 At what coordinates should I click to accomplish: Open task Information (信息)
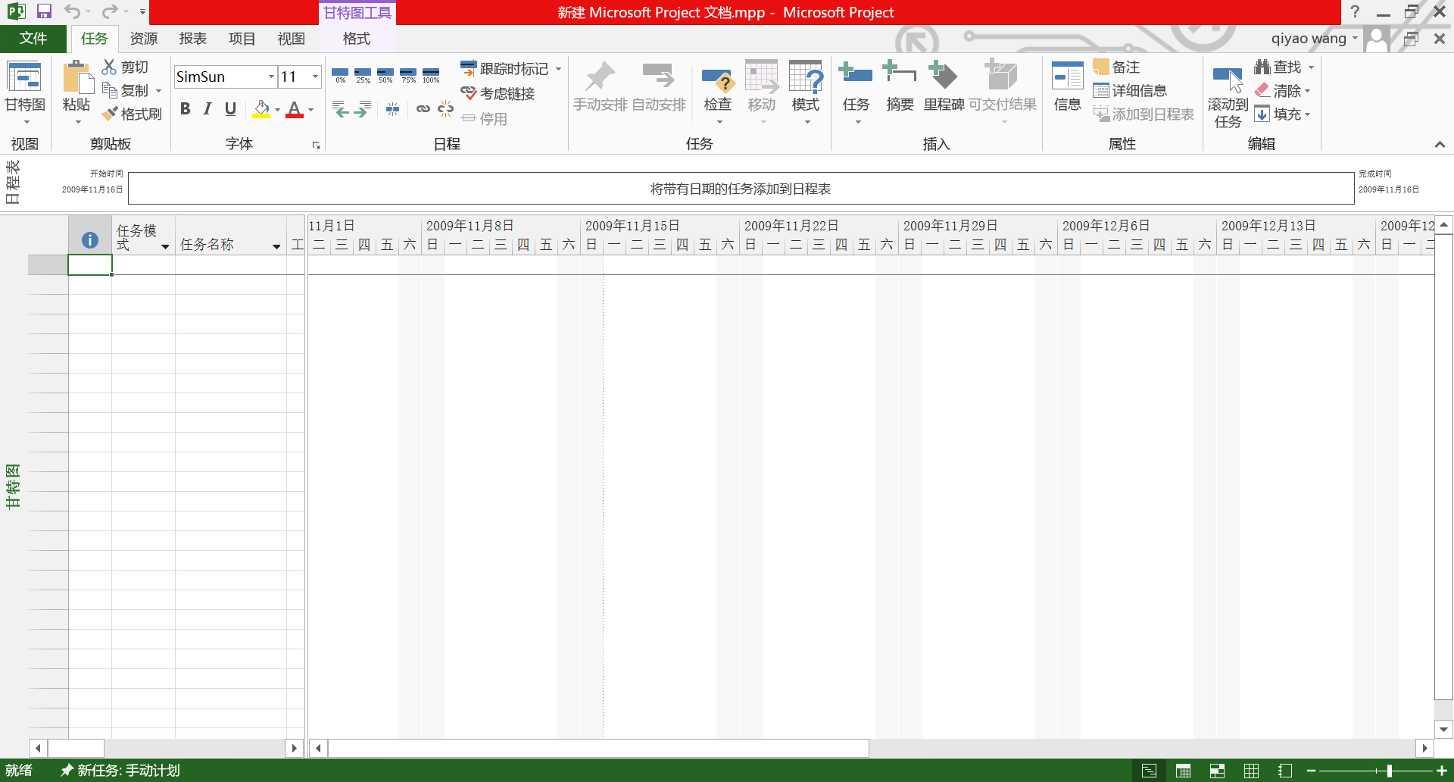pyautogui.click(x=1068, y=86)
